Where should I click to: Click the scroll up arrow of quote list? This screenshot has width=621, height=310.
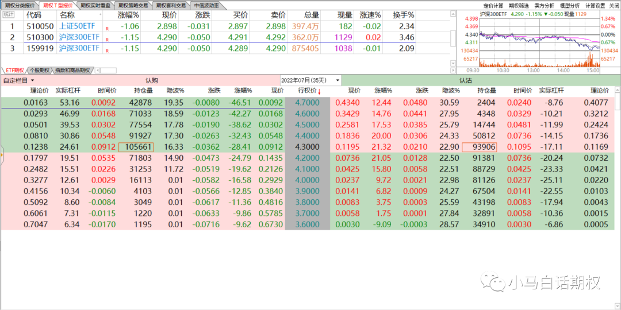pyautogui.click(x=453, y=13)
